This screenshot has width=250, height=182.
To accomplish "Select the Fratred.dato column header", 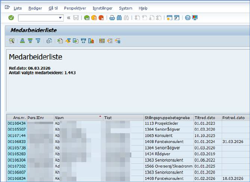I will (x=235, y=118).
